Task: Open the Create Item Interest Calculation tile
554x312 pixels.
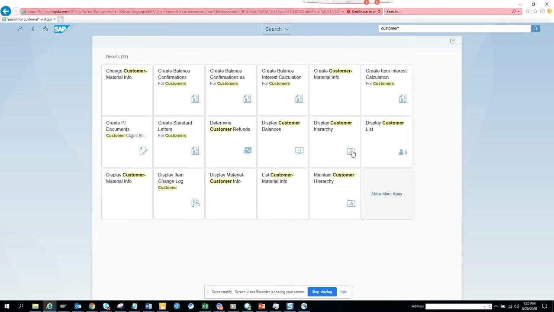Action: 387,90
